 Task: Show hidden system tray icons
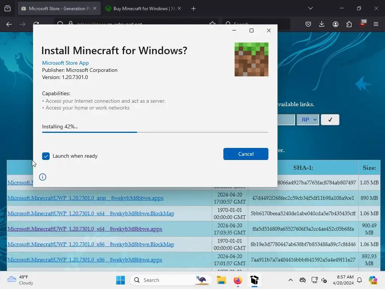[291, 280]
